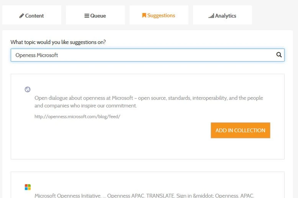Click the bar chart icon beside Analytics
Screen dimensions: 298x198
(x=211, y=16)
